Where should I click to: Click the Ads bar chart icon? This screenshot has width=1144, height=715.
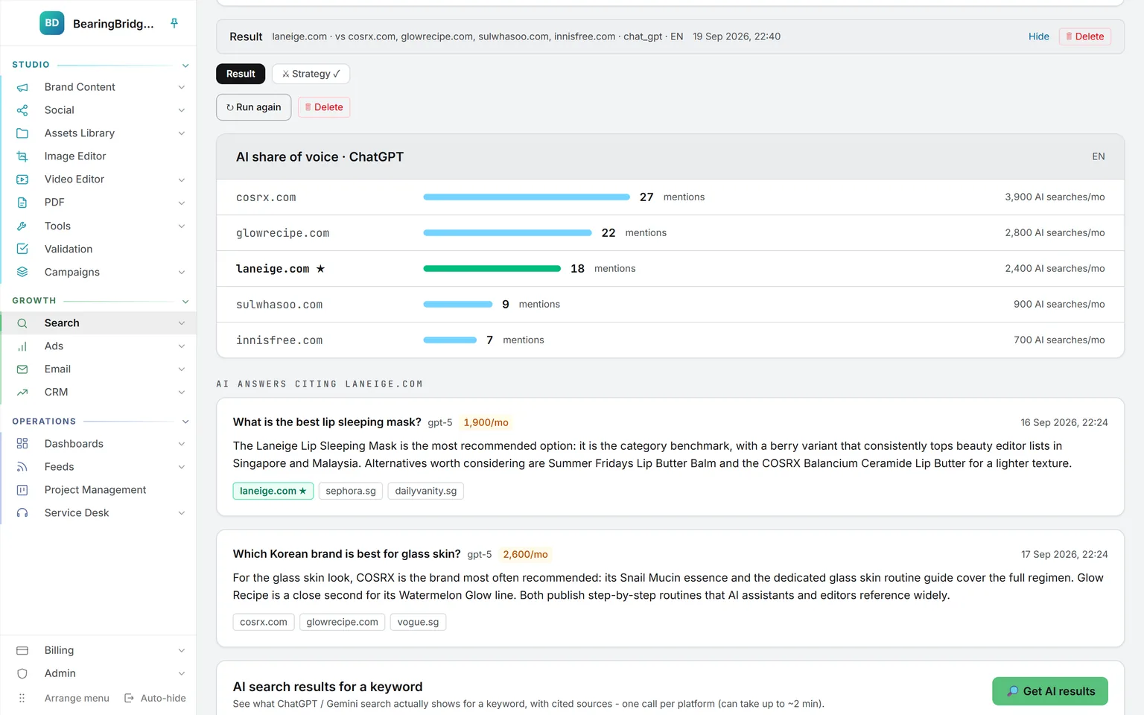click(x=22, y=346)
